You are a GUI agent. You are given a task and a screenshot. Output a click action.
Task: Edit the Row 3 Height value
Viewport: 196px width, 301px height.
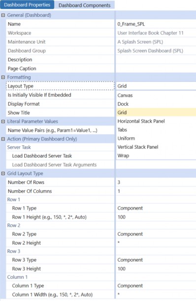pyautogui.click(x=156, y=269)
